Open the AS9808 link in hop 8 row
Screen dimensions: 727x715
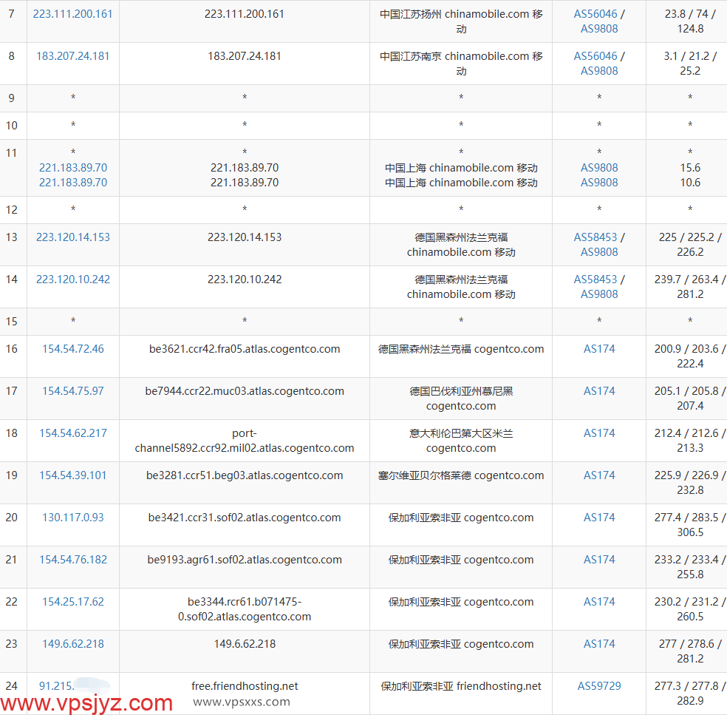[599, 71]
